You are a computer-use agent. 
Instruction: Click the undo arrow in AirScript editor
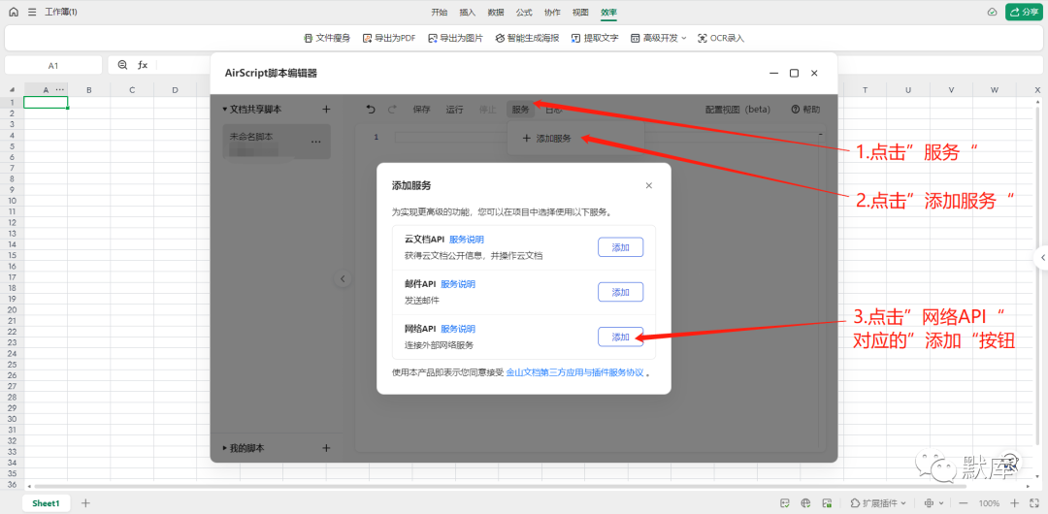[x=371, y=109]
